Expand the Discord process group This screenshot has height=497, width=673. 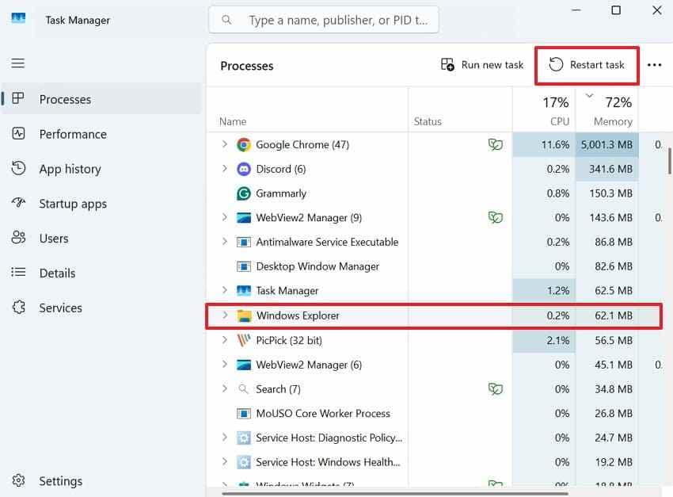point(225,169)
